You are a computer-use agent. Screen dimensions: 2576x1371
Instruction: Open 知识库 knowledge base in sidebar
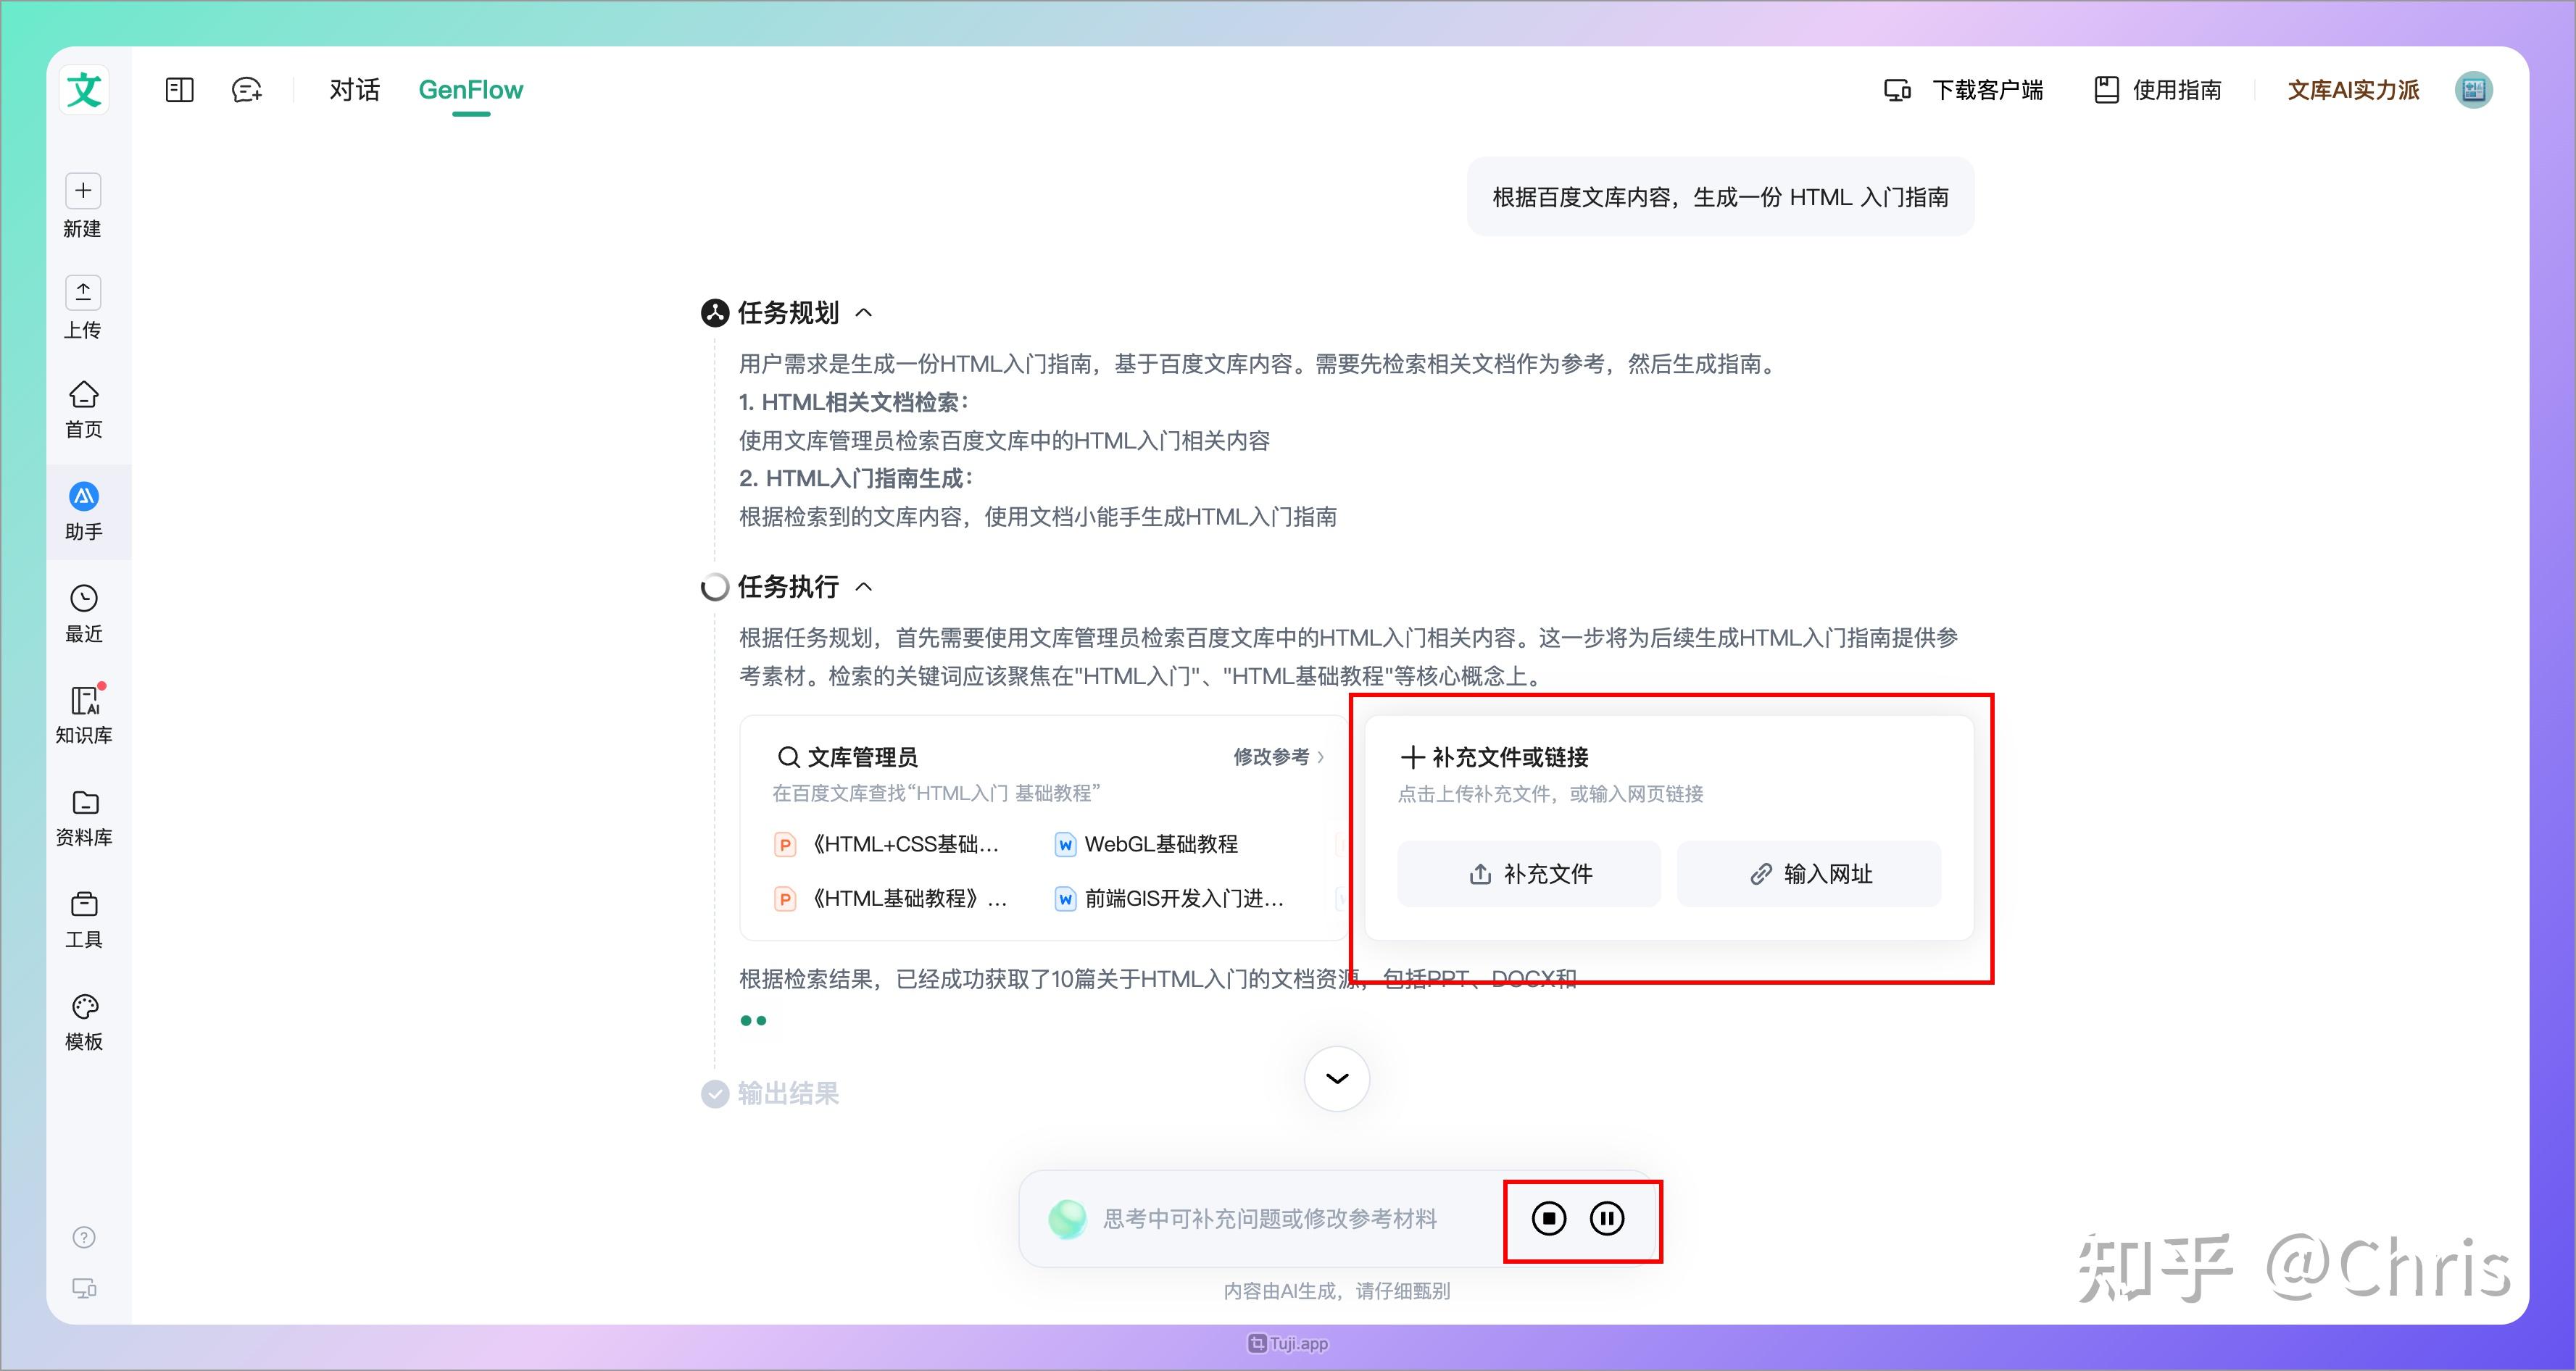(x=84, y=701)
